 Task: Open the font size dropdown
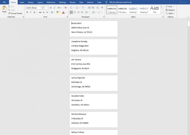coord(48,8)
